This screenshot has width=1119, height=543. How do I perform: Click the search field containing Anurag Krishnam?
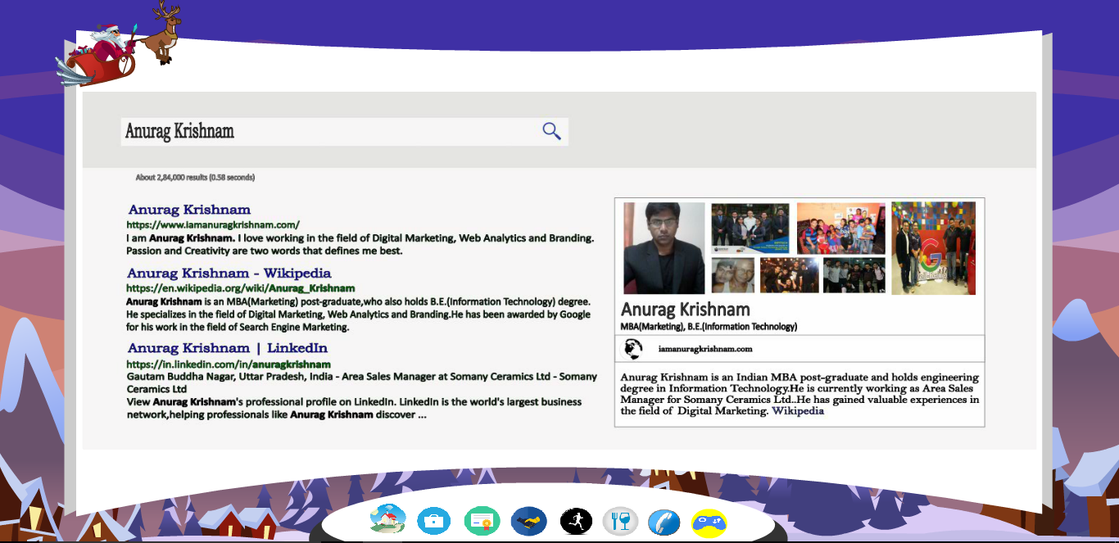coord(344,132)
